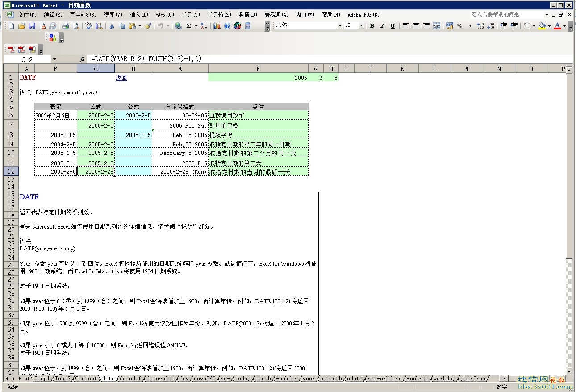Apply the yellow Fill Color bucket
This screenshot has width=576, height=392.
coord(542,26)
